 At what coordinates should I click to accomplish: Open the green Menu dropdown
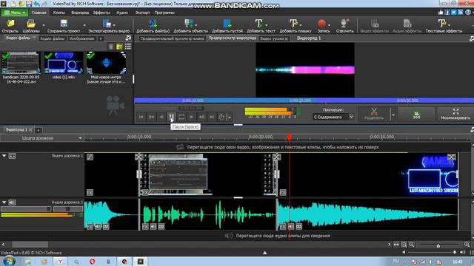point(15,13)
